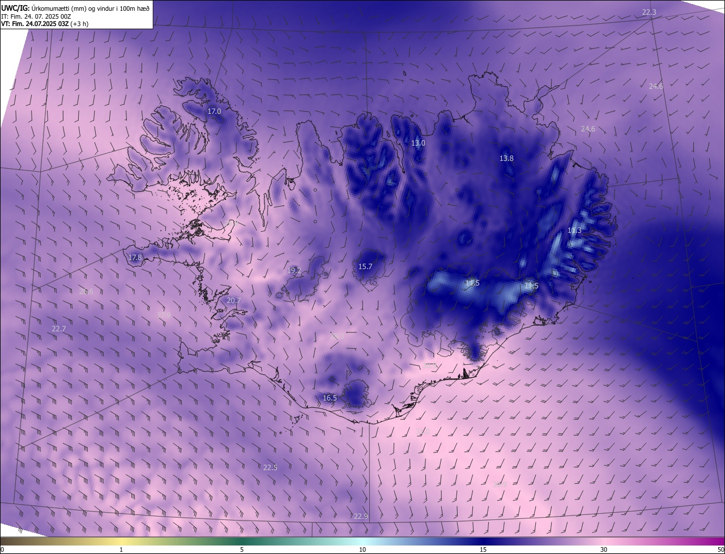The height and width of the screenshot is (554, 725).
Task: Select the 17.0 value in the Westfjords
Action: click(x=214, y=112)
